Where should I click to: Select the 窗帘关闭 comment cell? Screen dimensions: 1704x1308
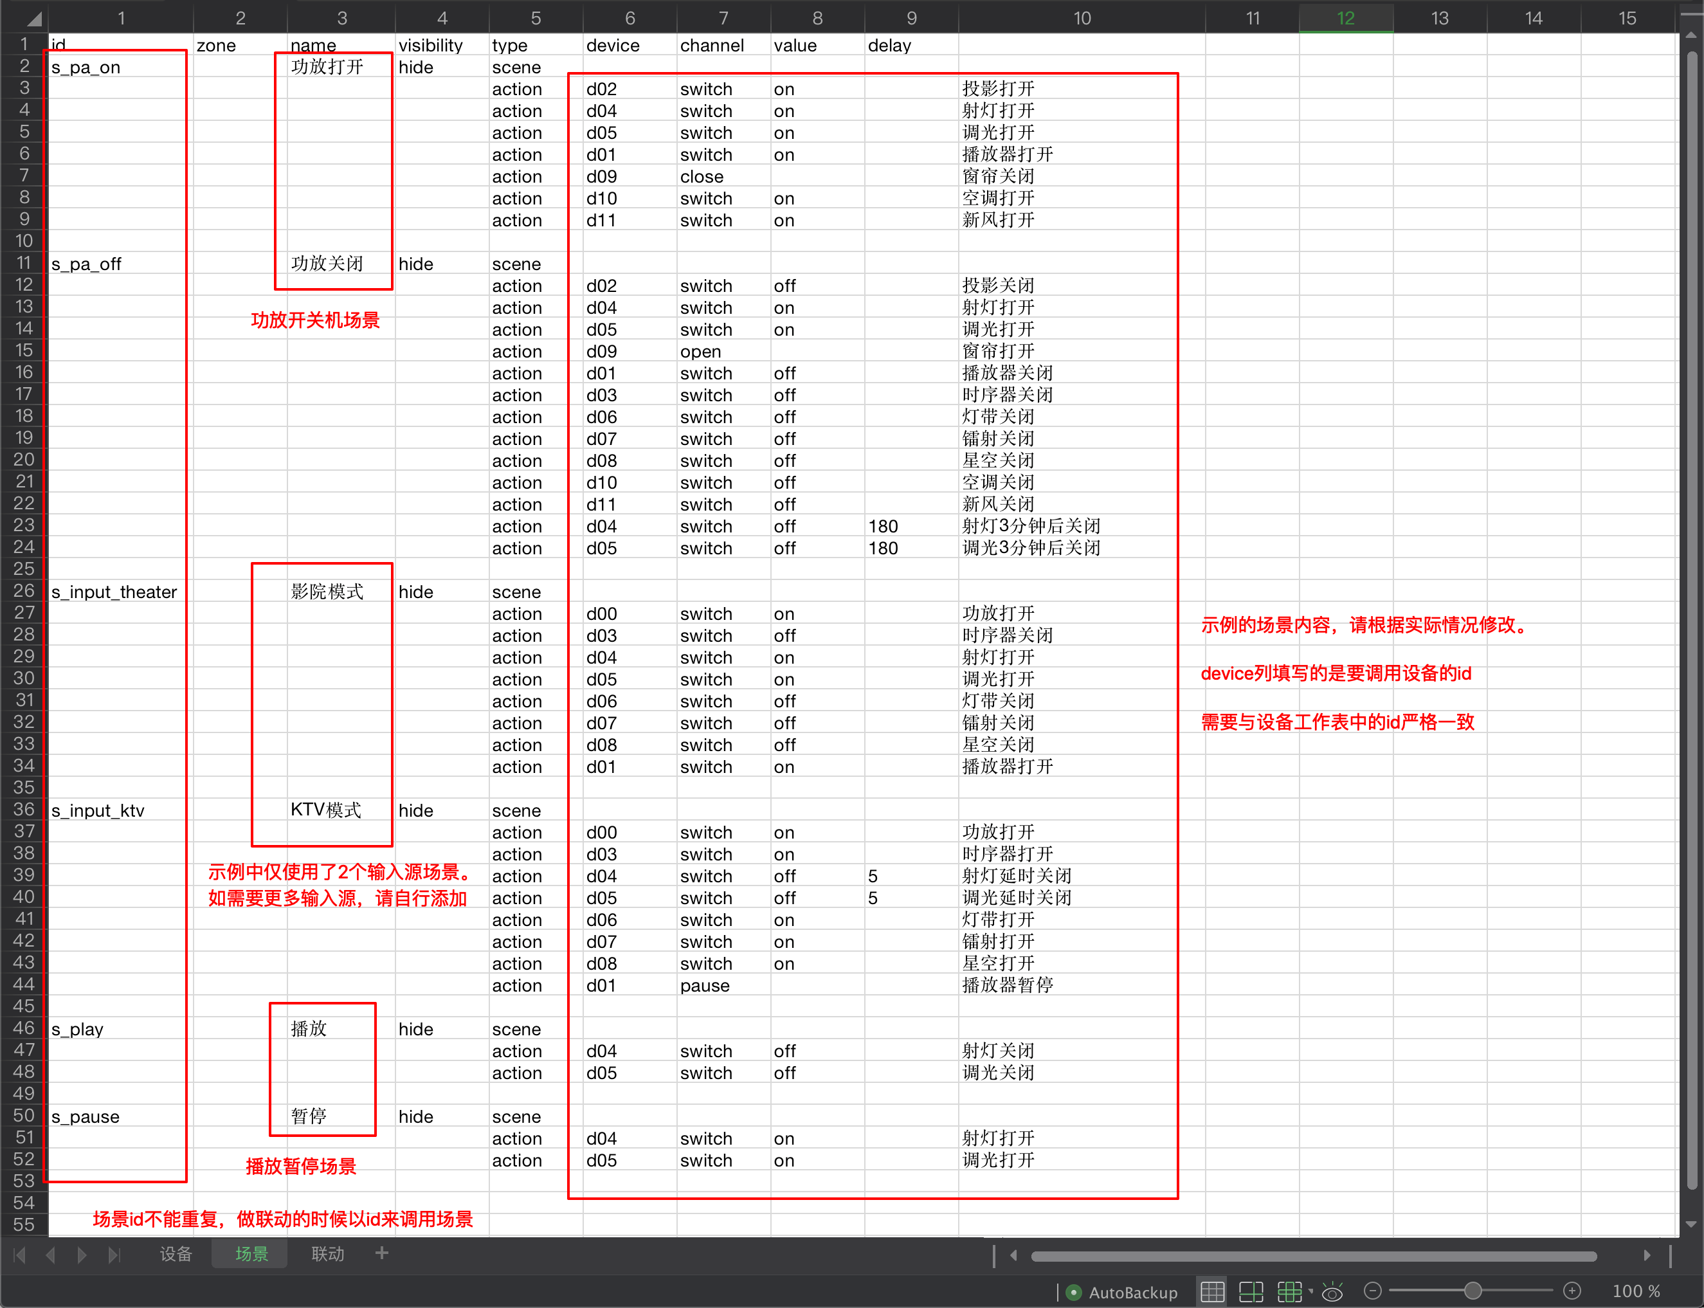[1082, 177]
